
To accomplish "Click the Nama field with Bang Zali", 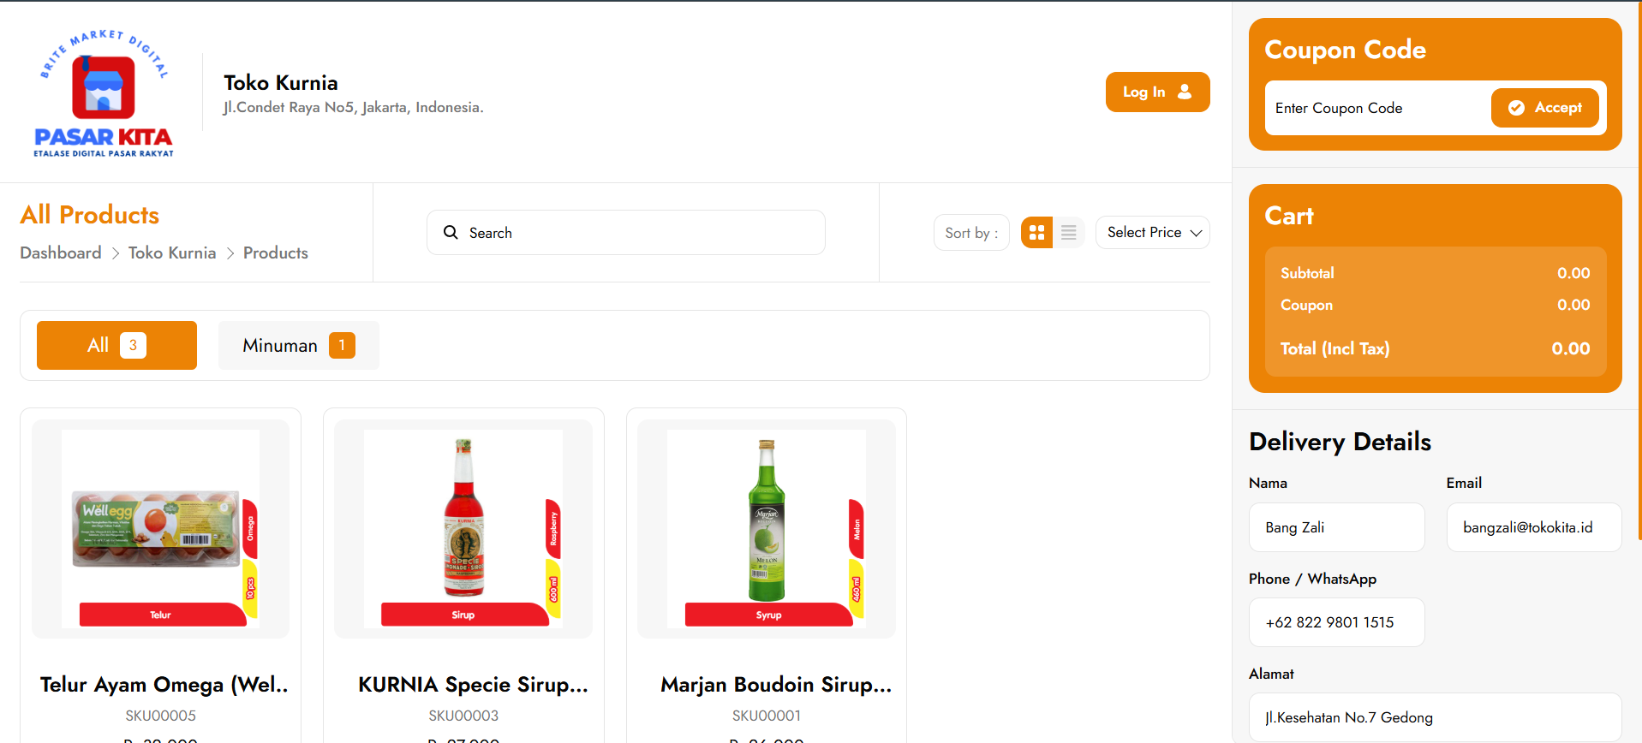I will click(1336, 527).
